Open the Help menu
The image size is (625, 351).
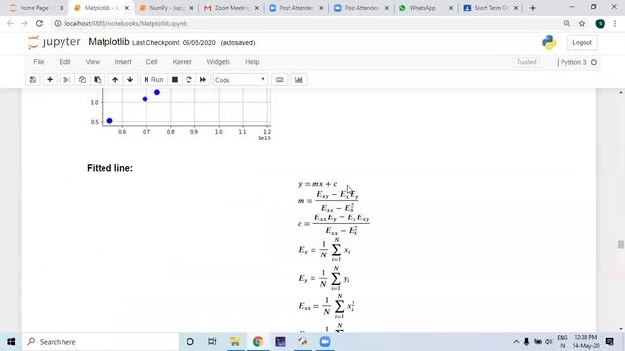click(252, 62)
